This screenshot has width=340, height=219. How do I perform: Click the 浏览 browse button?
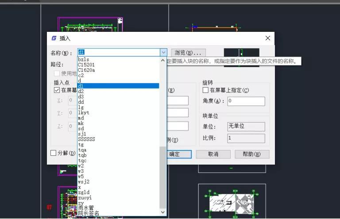click(188, 53)
